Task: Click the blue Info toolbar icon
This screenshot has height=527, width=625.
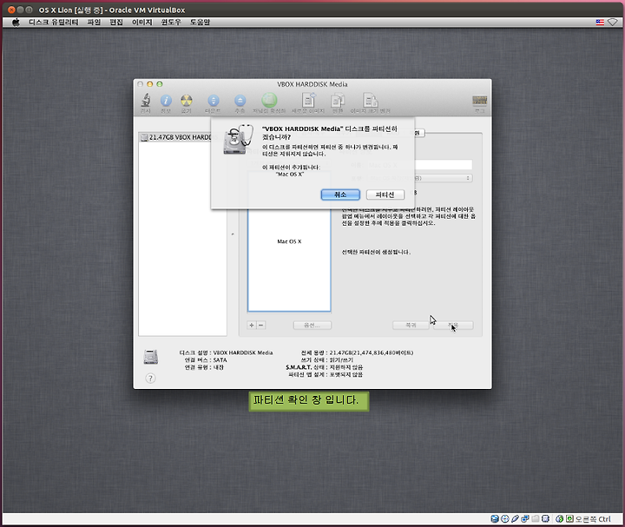Action: (166, 101)
